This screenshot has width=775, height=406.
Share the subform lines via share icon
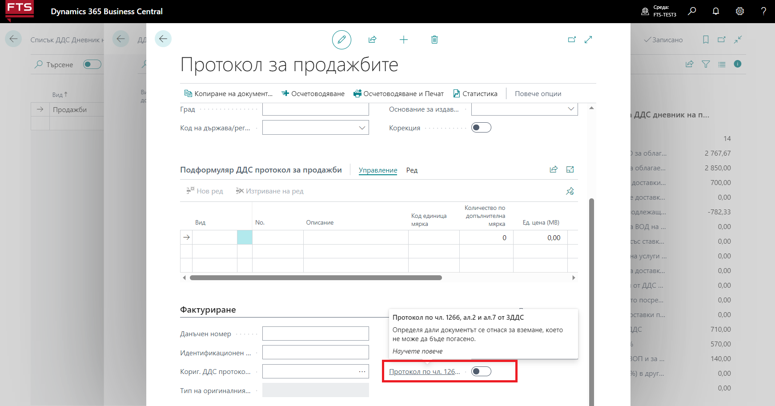click(x=554, y=169)
